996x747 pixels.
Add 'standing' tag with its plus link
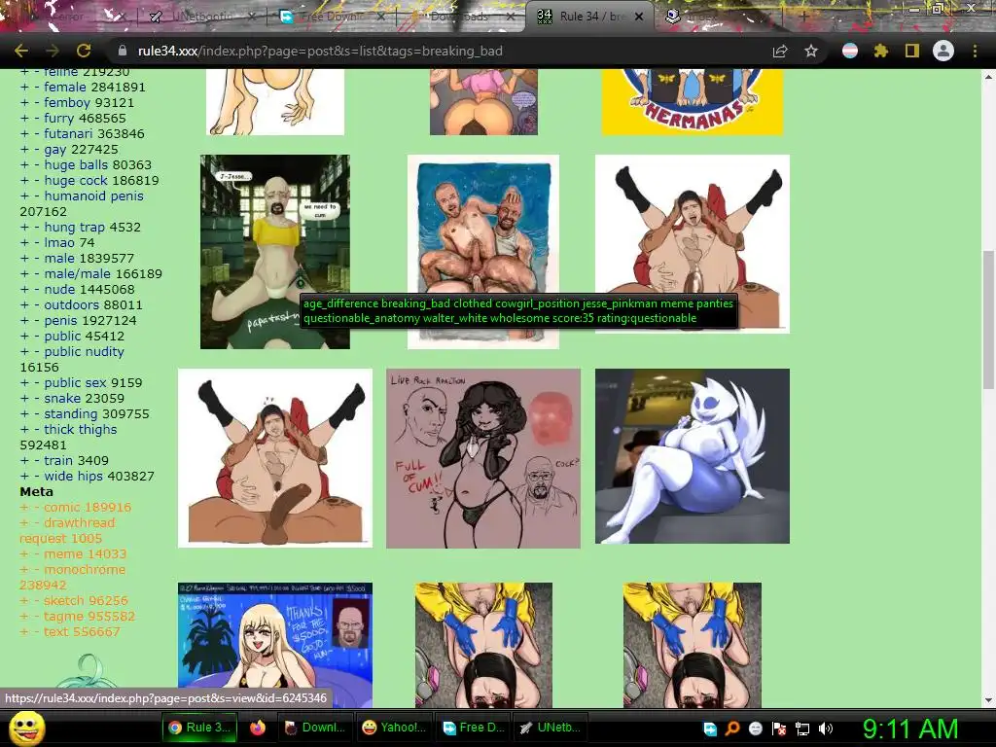[x=24, y=413]
